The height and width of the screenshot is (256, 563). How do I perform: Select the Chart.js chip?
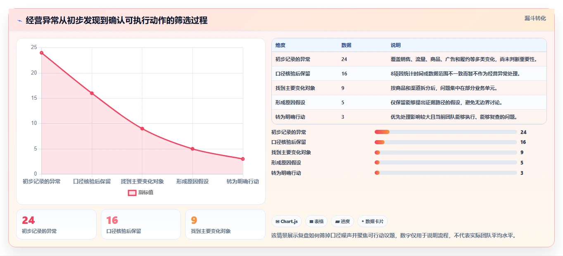[287, 221]
